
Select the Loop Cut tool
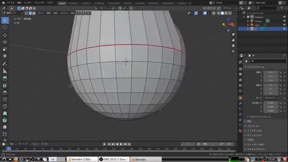pos(5,99)
